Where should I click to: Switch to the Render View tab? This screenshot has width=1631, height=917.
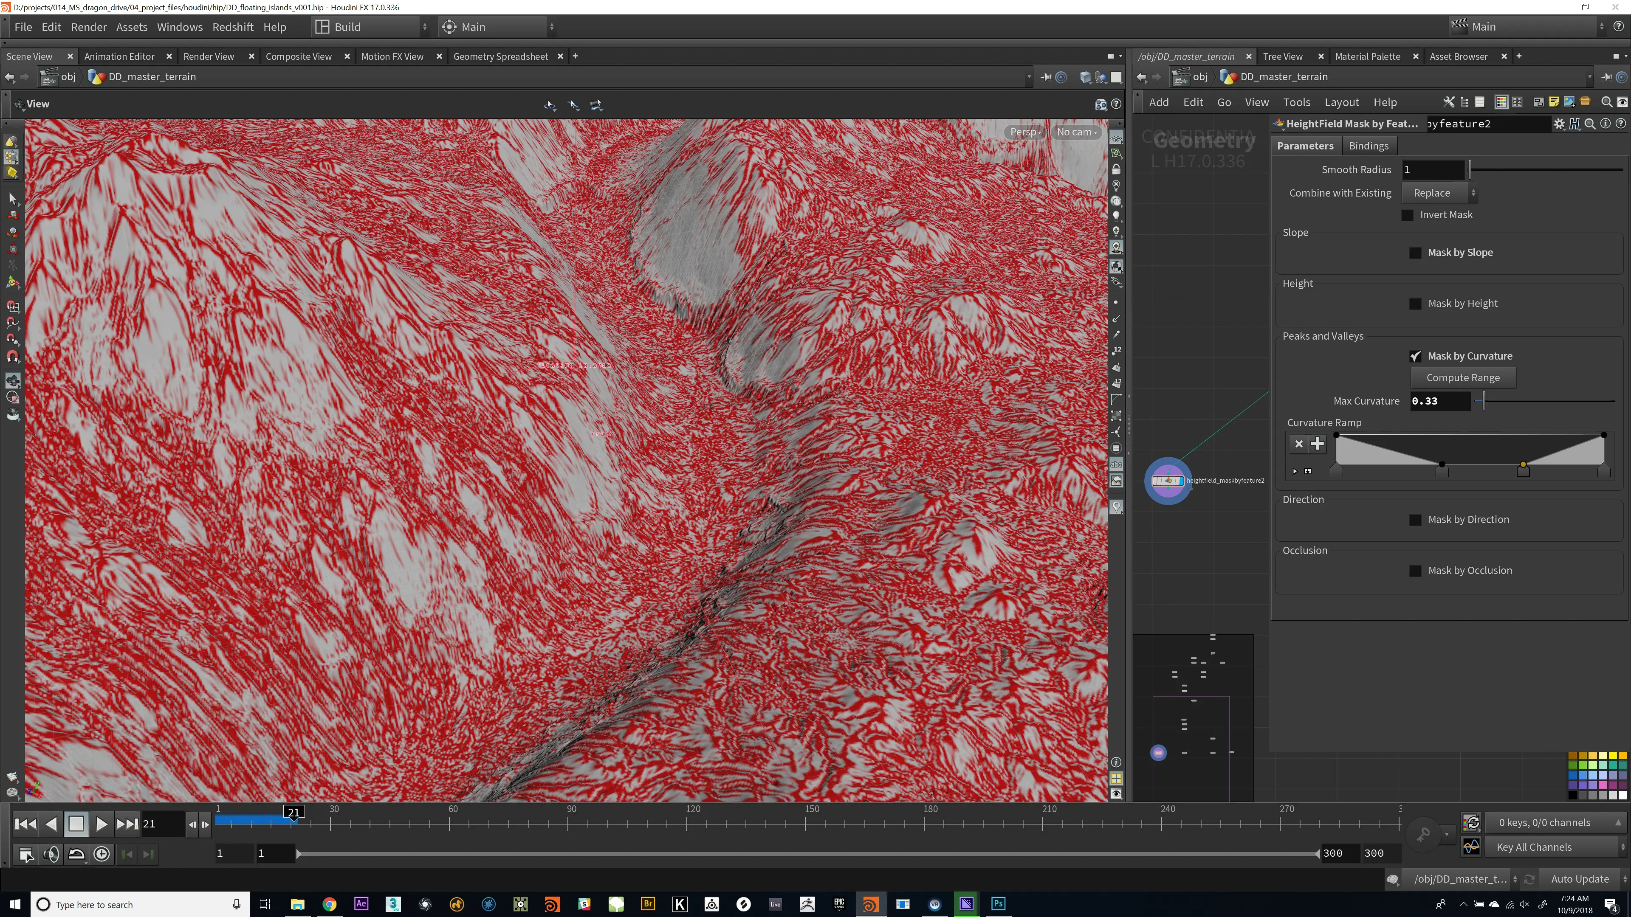(x=208, y=56)
